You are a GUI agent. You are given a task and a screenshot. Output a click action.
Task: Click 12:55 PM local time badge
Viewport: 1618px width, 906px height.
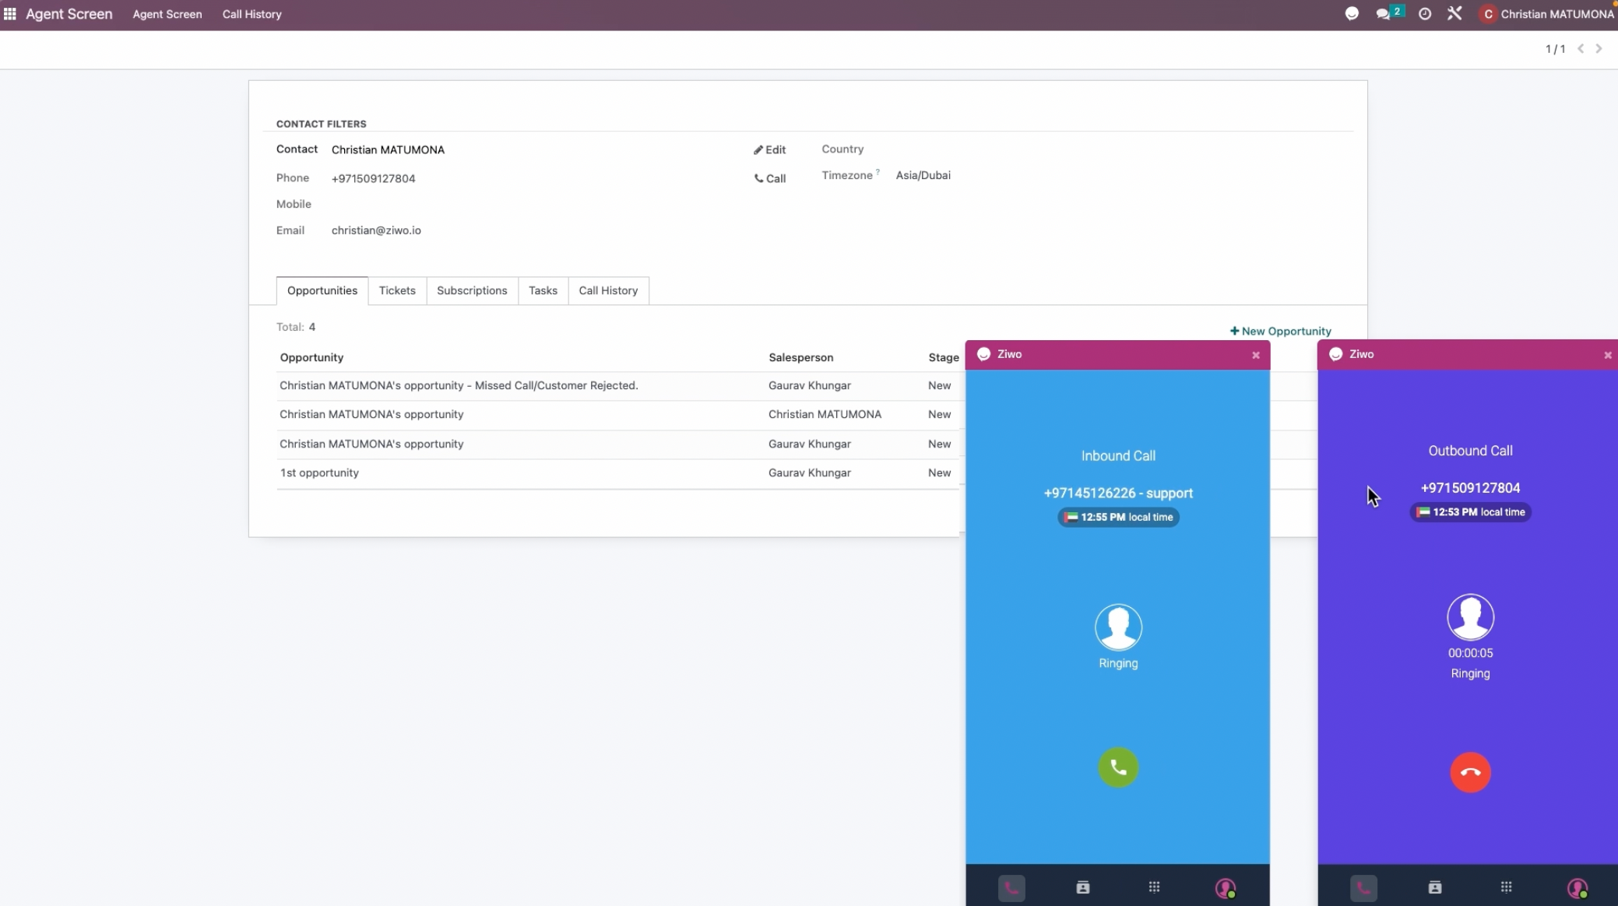[1118, 517]
